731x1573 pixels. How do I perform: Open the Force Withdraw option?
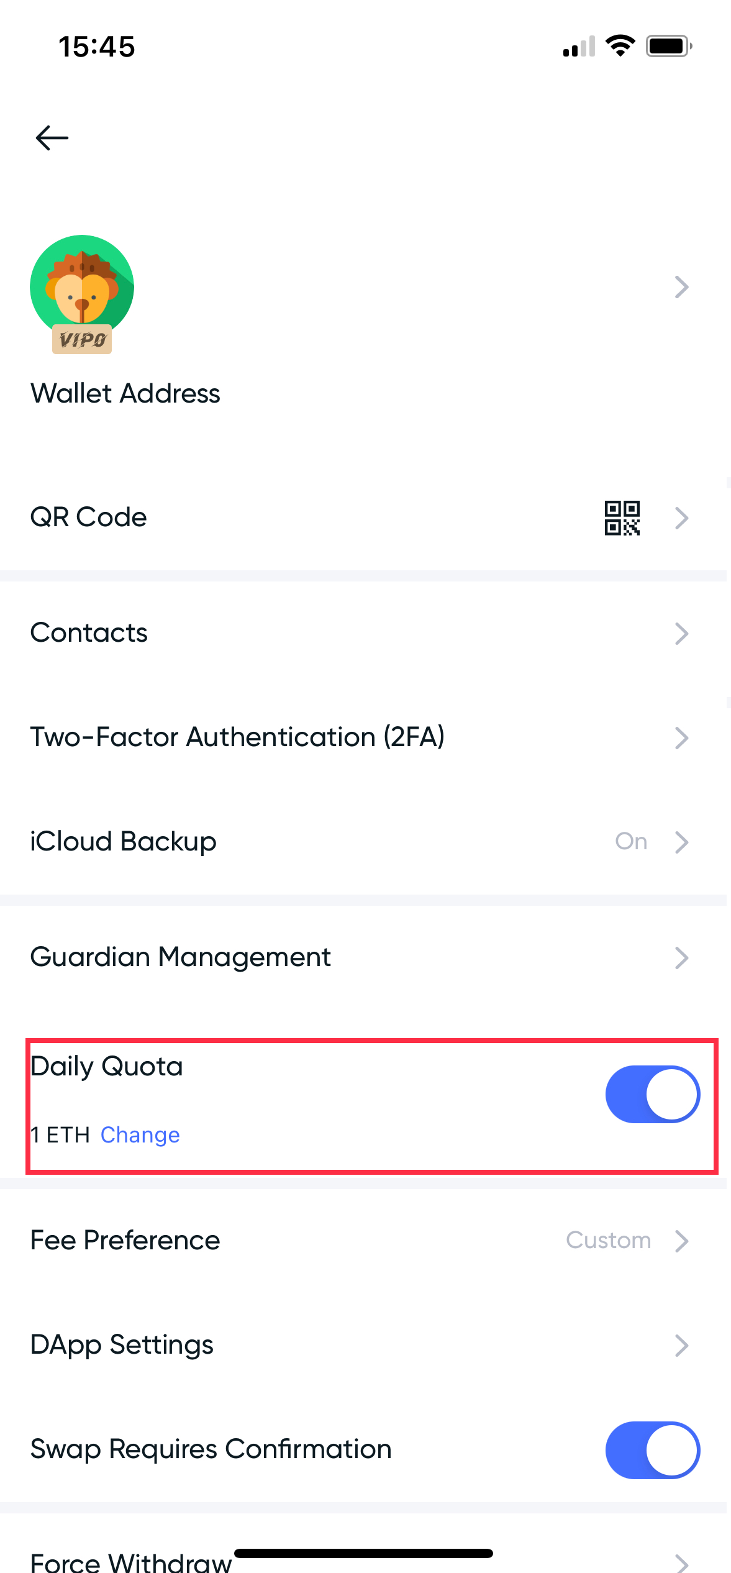[131, 1561]
